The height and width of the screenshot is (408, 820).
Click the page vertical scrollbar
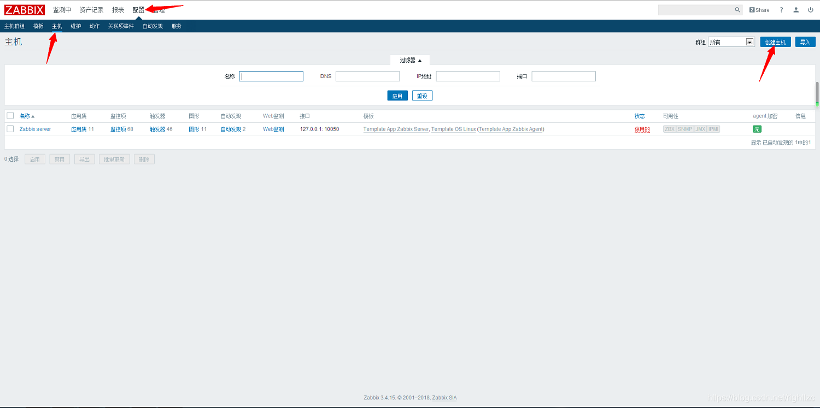817,94
